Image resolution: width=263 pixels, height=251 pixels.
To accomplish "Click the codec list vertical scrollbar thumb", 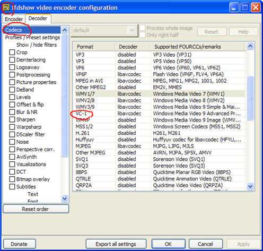I will [250, 98].
